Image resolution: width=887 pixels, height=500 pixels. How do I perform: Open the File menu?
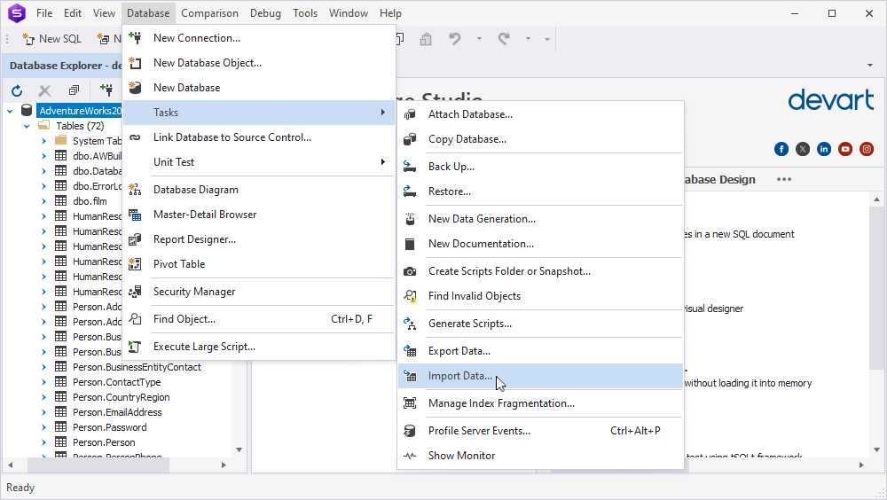tap(44, 13)
